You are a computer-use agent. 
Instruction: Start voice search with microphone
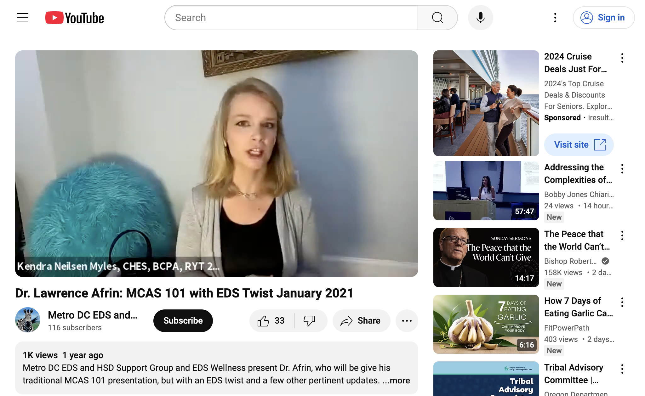[480, 18]
